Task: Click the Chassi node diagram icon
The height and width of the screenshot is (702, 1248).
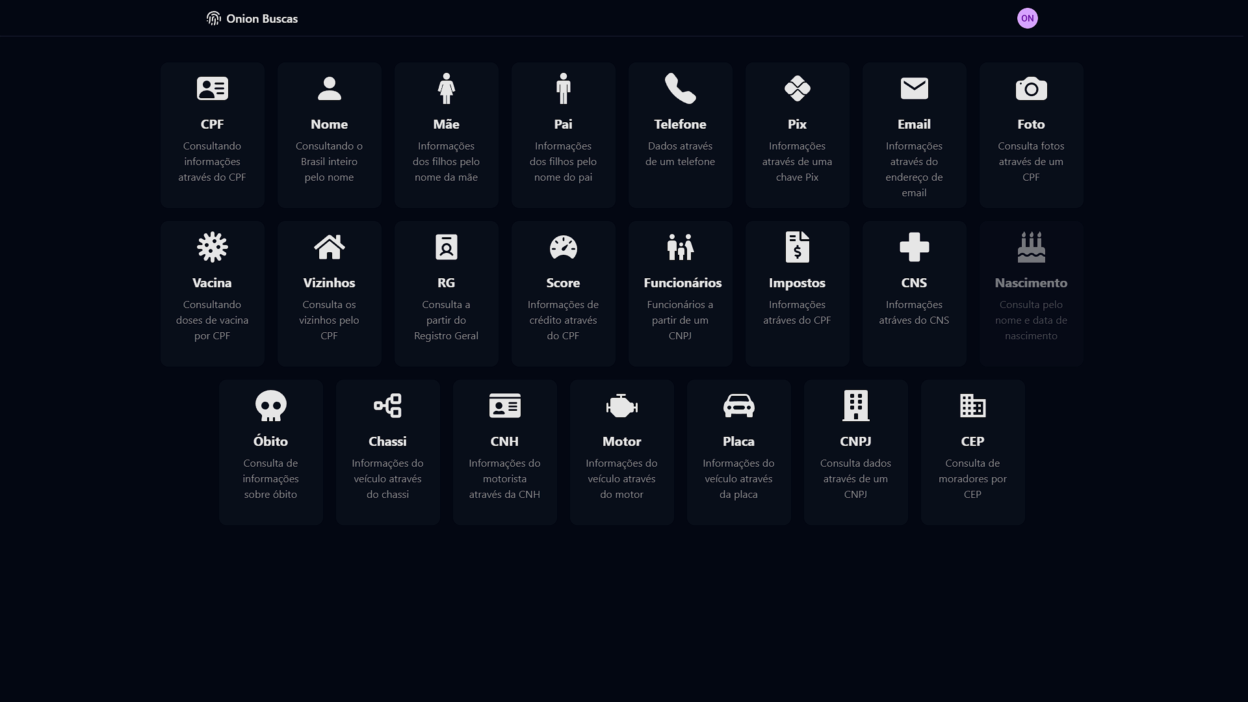Action: pos(388,406)
